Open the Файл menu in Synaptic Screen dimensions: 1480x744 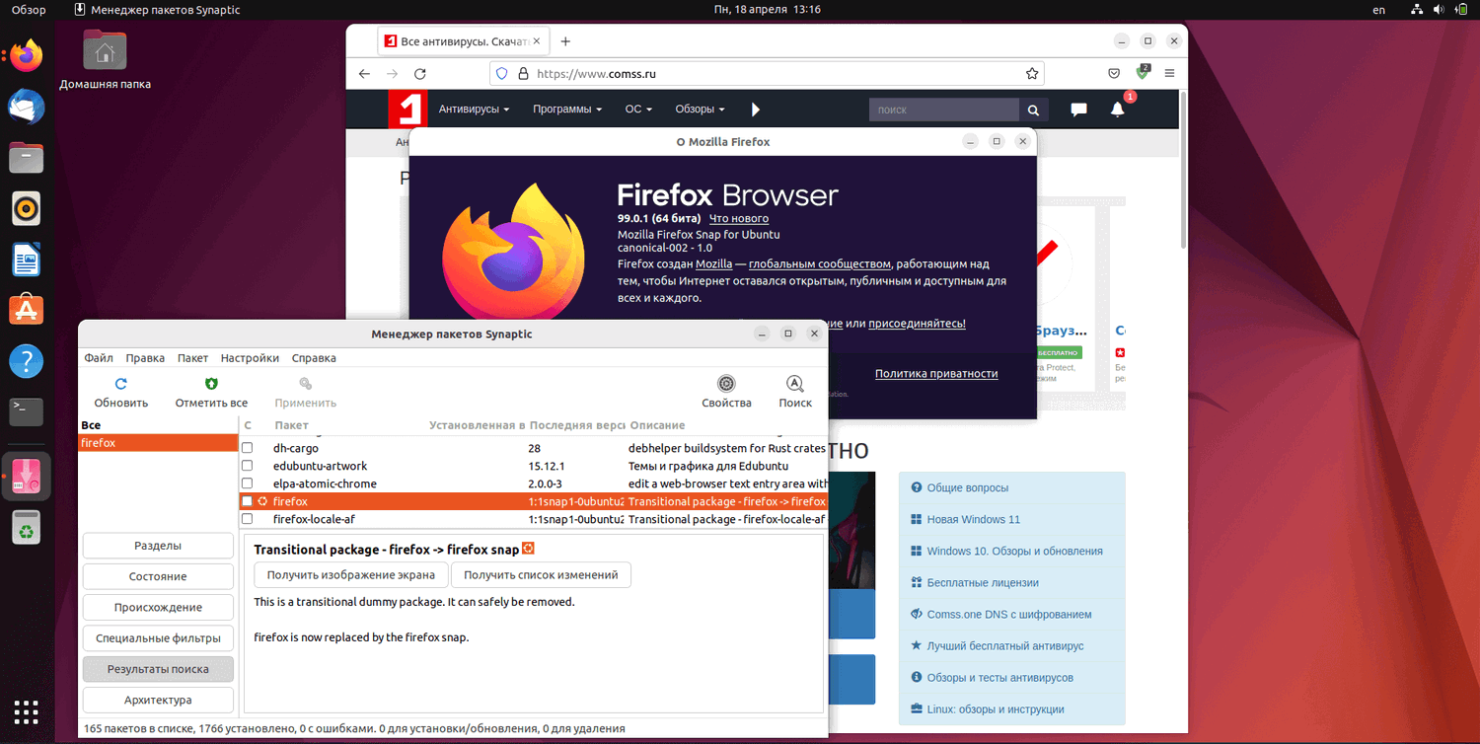(99, 358)
